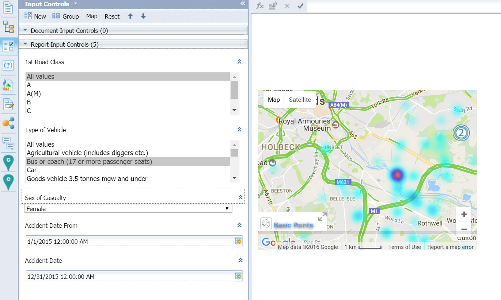This screenshot has height=300, width=501.
Task: Select road class B
Action: point(128,102)
